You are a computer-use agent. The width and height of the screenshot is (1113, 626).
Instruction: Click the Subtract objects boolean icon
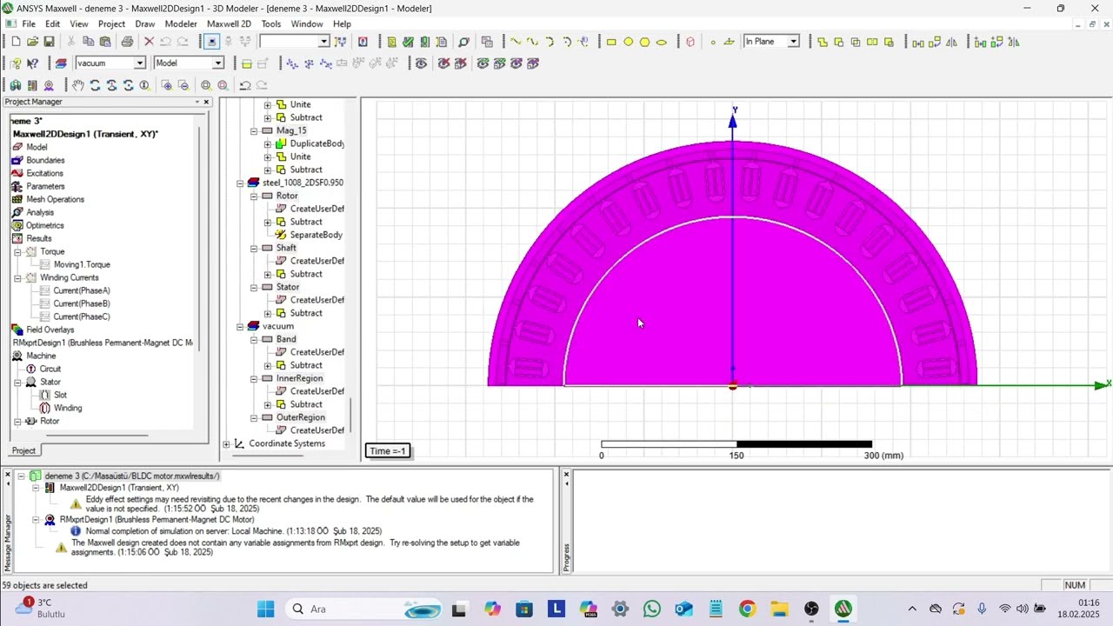point(839,42)
